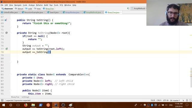This screenshot has width=192, height=108.
Task: Click the classroom project icon in breadcrumb
Action: [3, 9]
